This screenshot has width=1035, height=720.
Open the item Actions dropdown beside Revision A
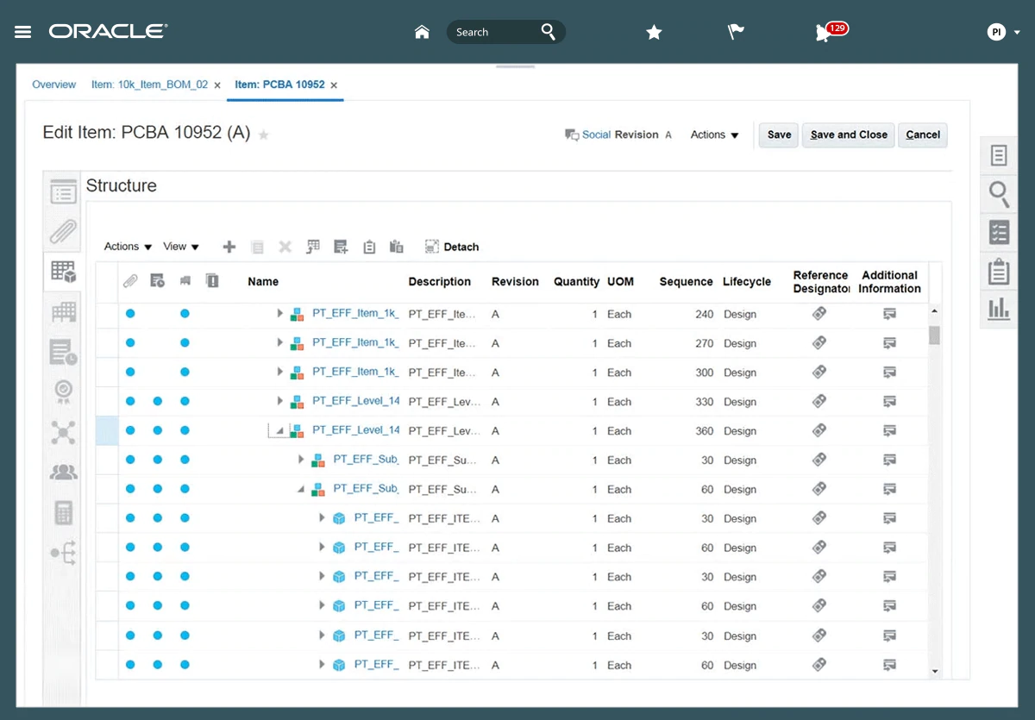pyautogui.click(x=715, y=135)
